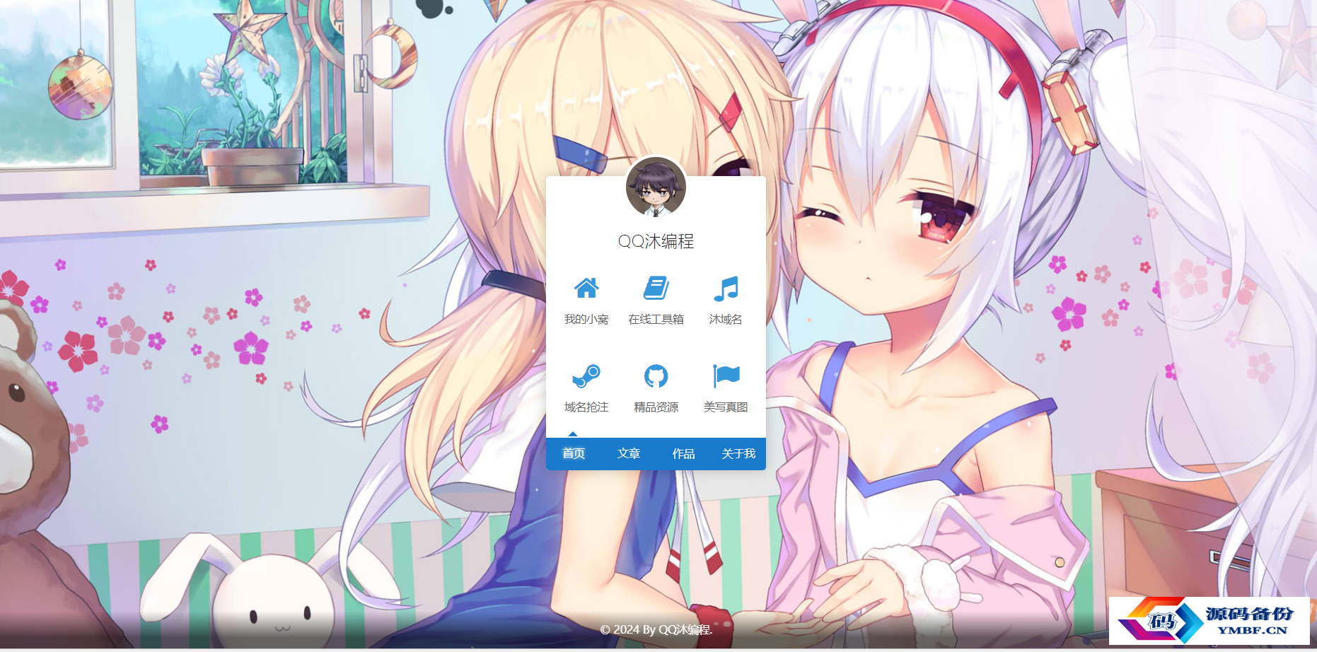The image size is (1317, 652).
Task: Open the 关于我 tab
Action: click(738, 453)
